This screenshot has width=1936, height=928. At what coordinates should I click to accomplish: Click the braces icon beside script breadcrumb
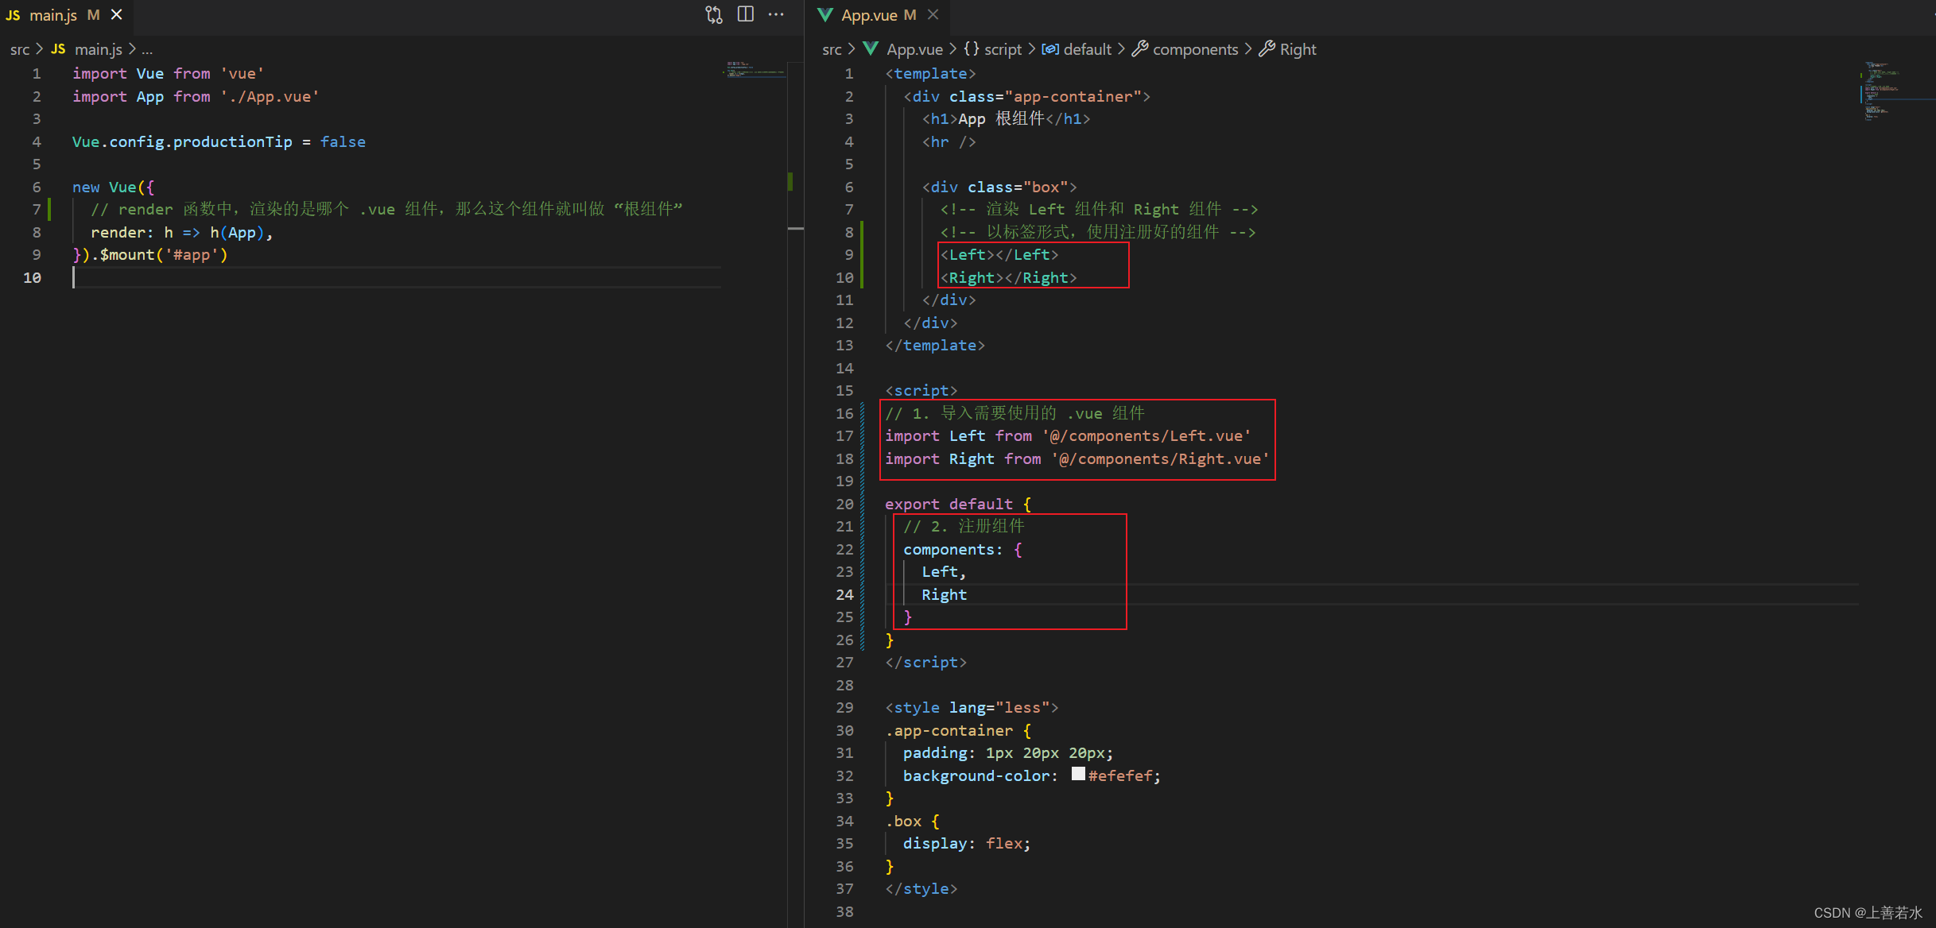pyautogui.click(x=972, y=48)
